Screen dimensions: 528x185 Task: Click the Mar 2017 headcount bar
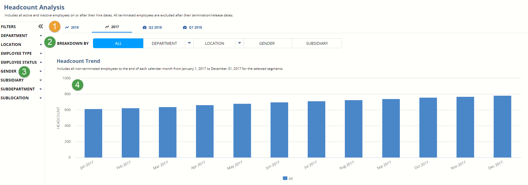tap(168, 132)
